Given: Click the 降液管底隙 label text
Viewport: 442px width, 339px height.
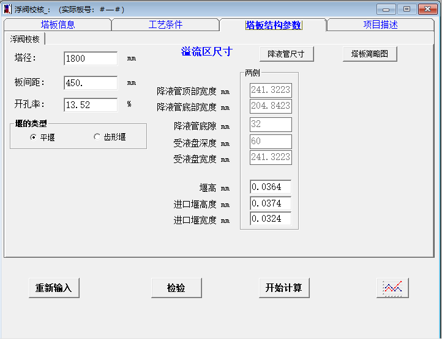Looking at the screenshot, I should point(195,126).
